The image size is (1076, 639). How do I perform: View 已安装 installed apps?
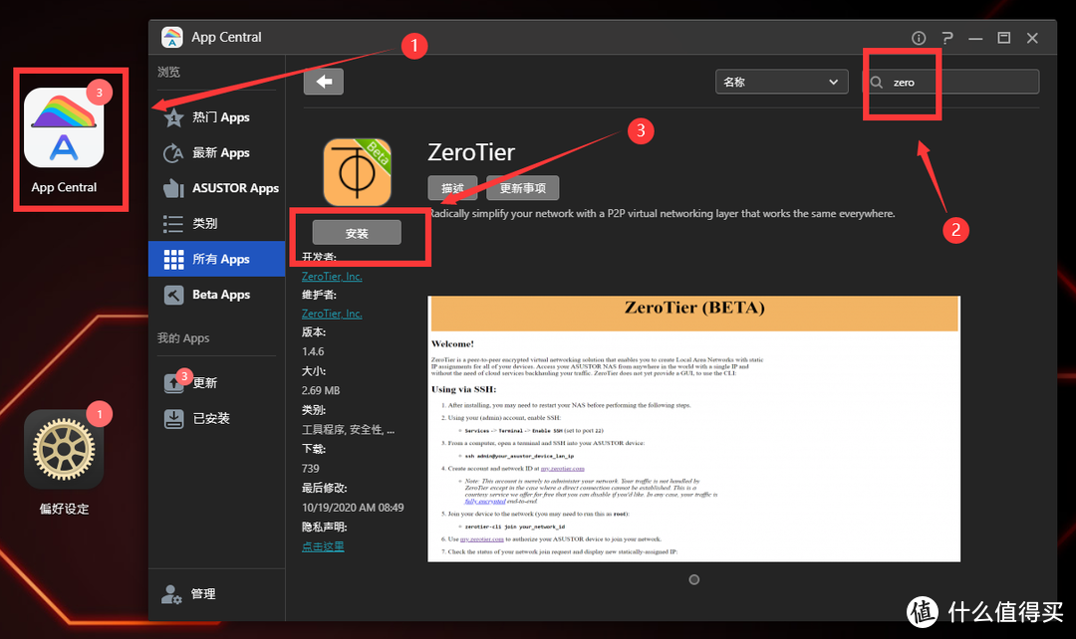(x=211, y=418)
